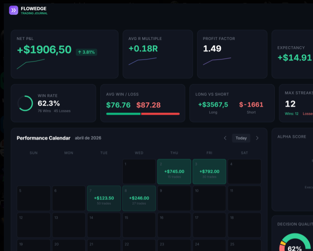
Task: Click the Expectancy value +$14.91
Action: (295, 58)
